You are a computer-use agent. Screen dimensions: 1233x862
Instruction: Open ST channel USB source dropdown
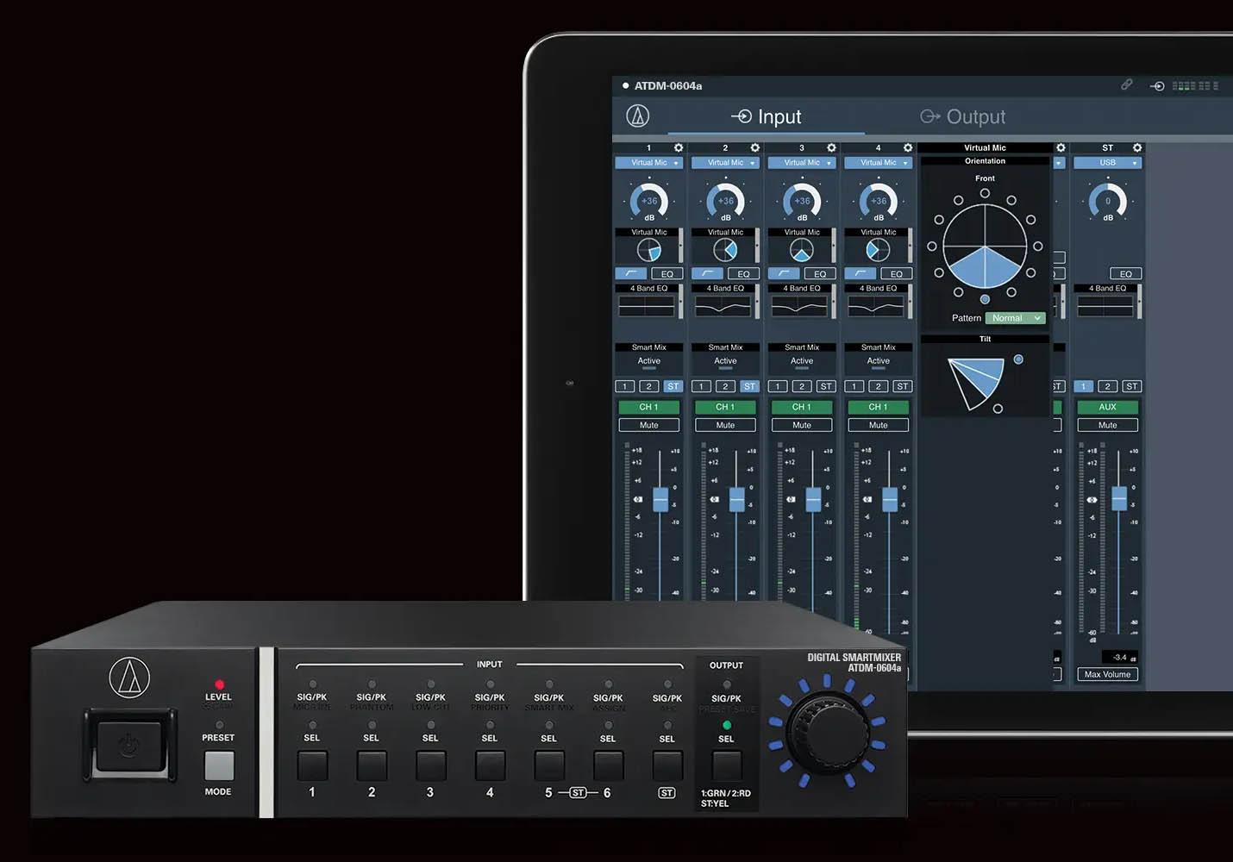[1108, 163]
